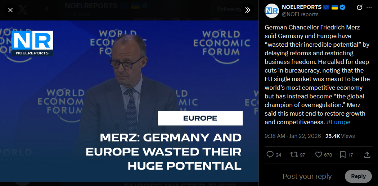This screenshot has height=186, width=378.
Task: Bookmark the post with bookmark icon
Action: click(x=343, y=154)
